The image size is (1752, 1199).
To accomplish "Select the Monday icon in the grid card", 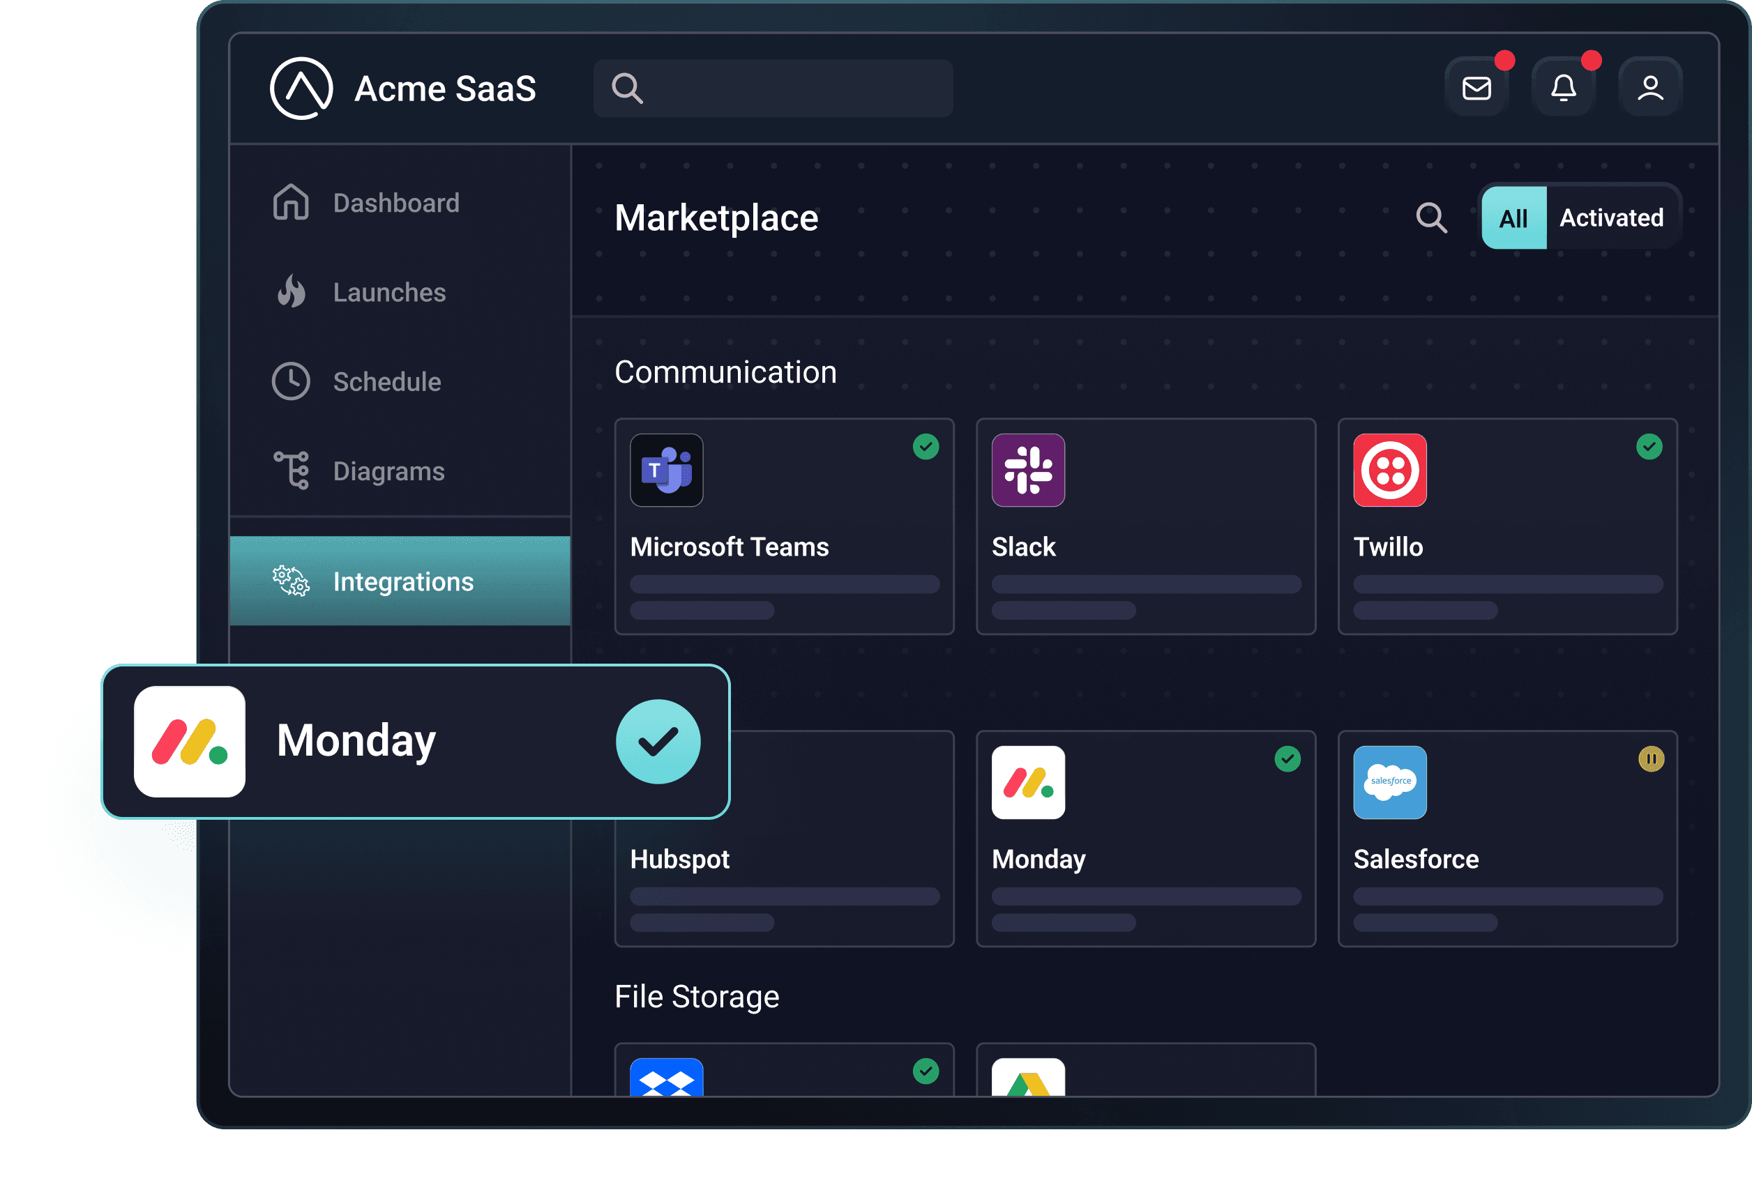I will 1028,782.
